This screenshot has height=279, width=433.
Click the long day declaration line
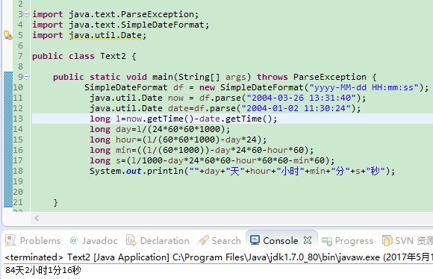point(160,129)
